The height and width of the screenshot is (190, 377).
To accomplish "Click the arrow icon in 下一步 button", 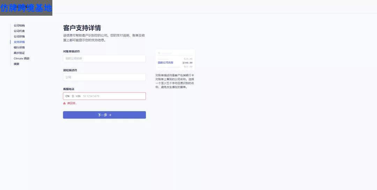I will (x=110, y=115).
